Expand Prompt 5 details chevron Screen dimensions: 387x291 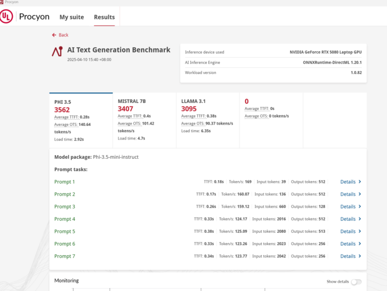click(360, 231)
